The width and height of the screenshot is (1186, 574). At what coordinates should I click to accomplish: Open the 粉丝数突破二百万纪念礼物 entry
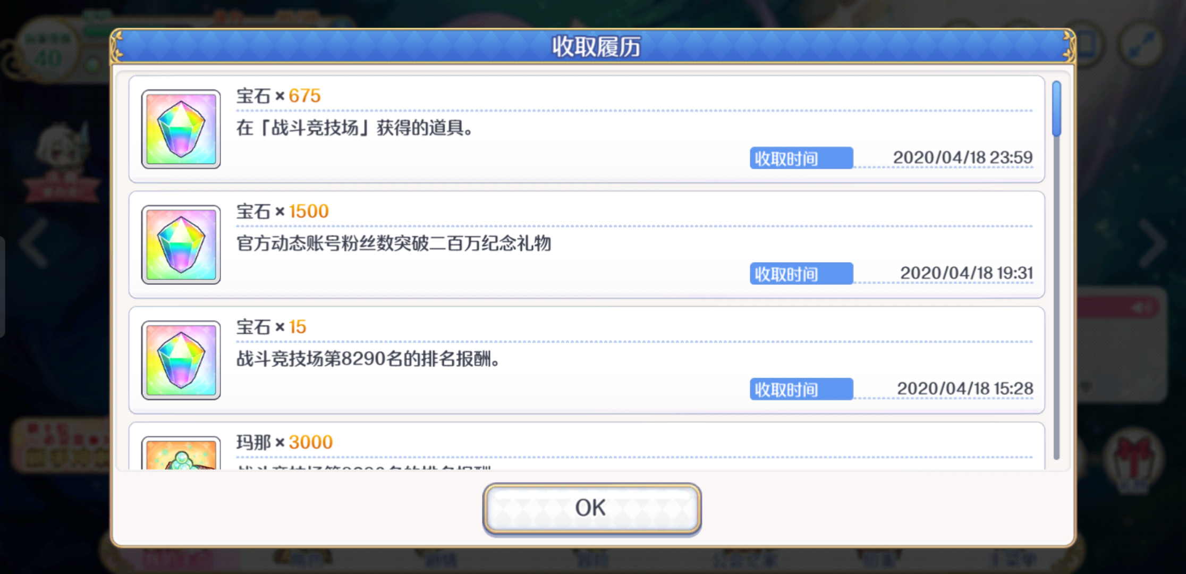click(587, 244)
